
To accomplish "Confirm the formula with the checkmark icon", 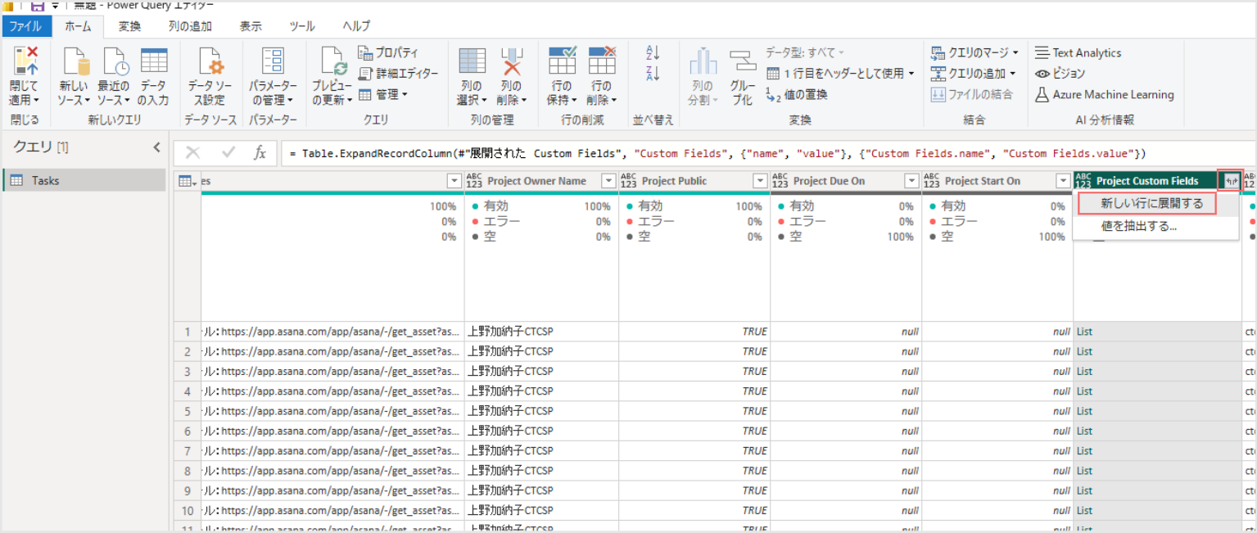I will [x=228, y=153].
